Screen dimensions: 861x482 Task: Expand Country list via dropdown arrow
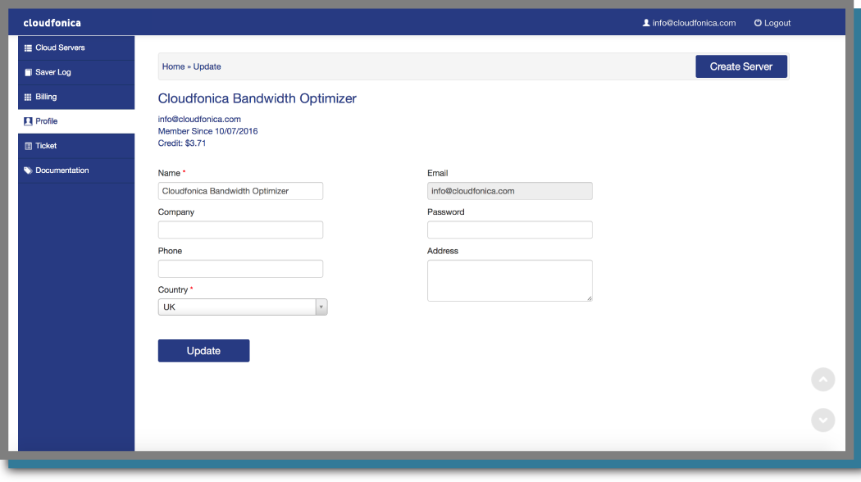(x=321, y=307)
